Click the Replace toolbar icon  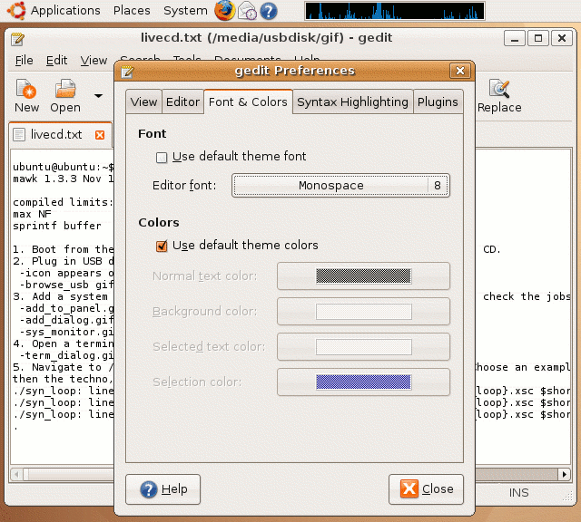(x=499, y=89)
